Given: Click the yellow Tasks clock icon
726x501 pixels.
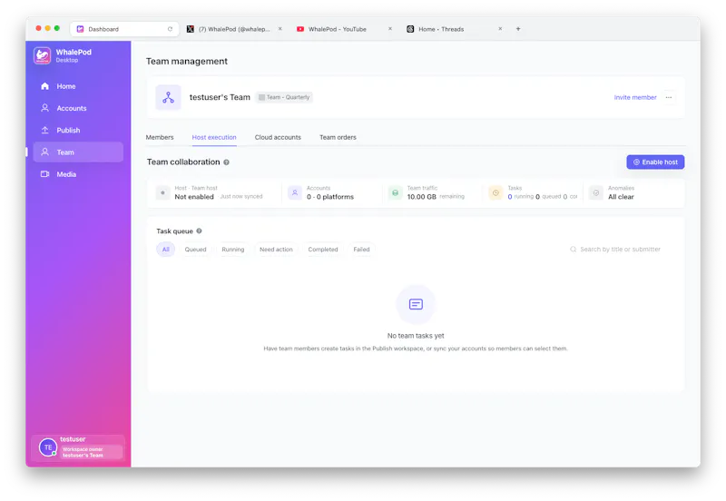Looking at the screenshot, I should click(495, 192).
